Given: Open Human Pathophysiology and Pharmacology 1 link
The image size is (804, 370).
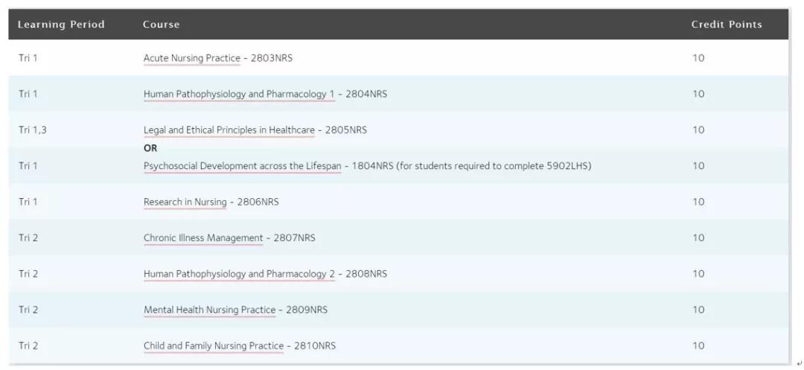Looking at the screenshot, I should pos(239,94).
